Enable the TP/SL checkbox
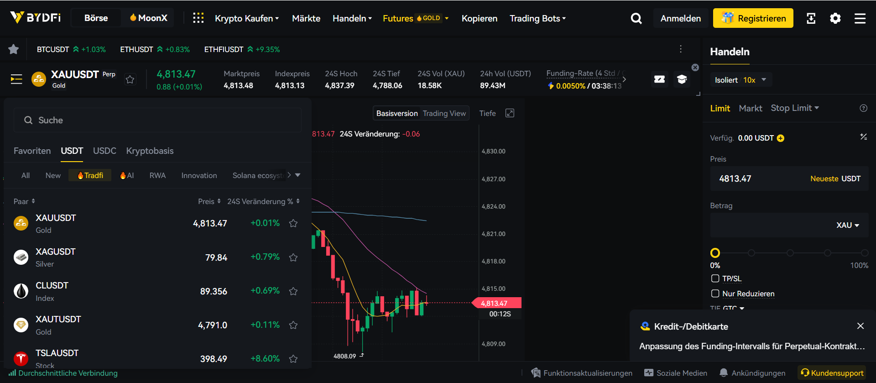The width and height of the screenshot is (876, 383). (x=715, y=278)
